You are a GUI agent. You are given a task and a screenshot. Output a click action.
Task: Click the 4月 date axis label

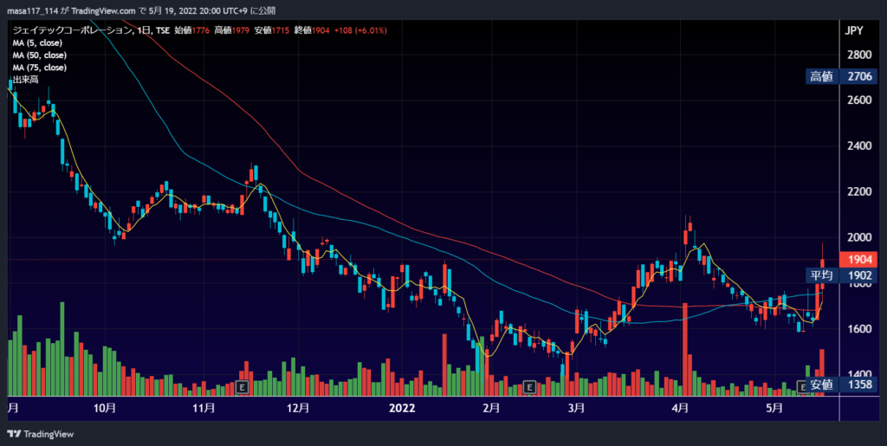681,408
